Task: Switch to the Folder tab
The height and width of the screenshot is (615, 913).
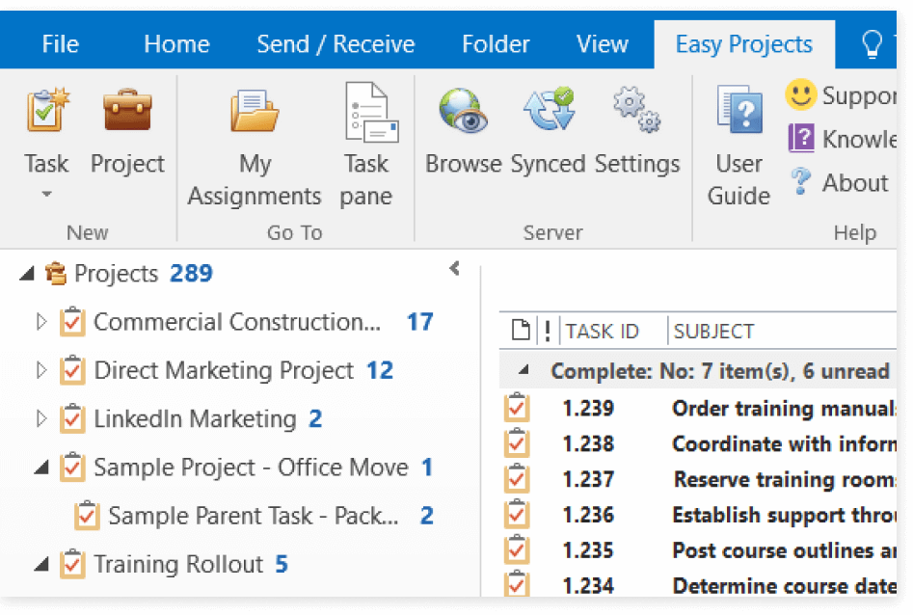Action: click(496, 44)
